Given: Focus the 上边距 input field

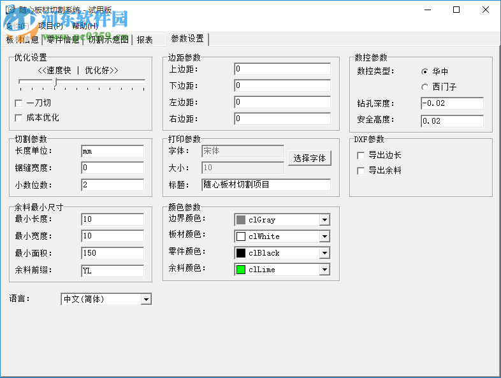Looking at the screenshot, I should pos(282,69).
